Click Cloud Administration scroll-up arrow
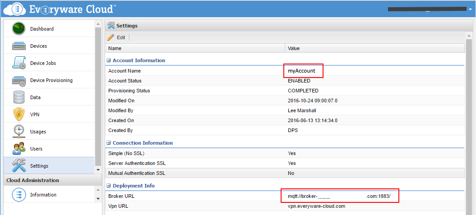Viewport: 476px width, 215px height. (x=98, y=190)
